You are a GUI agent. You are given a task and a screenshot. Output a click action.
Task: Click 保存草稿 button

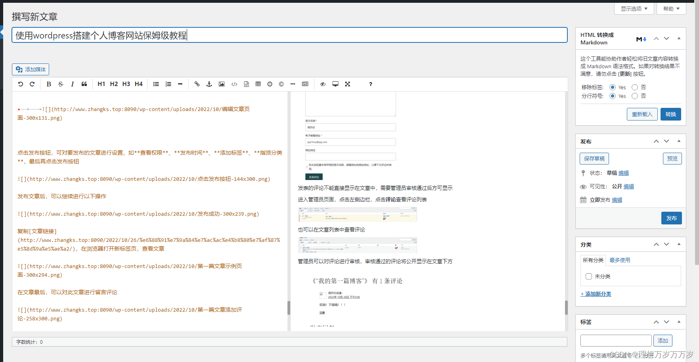tap(594, 159)
